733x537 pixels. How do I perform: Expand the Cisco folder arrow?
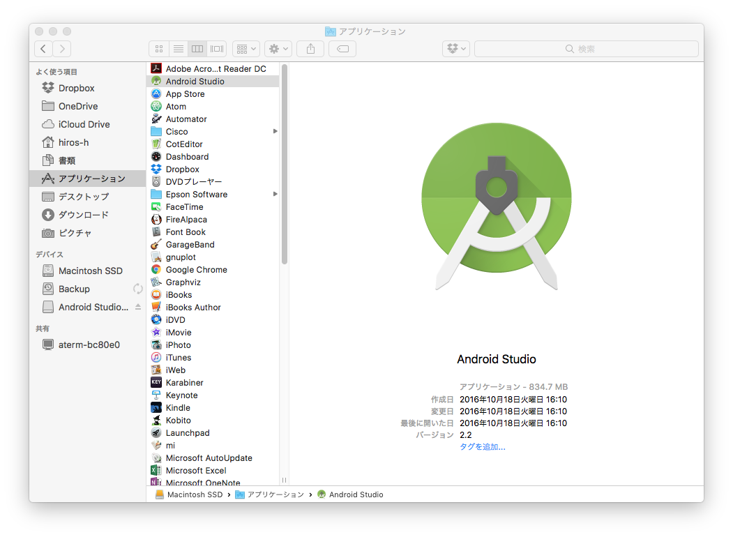pos(275,131)
